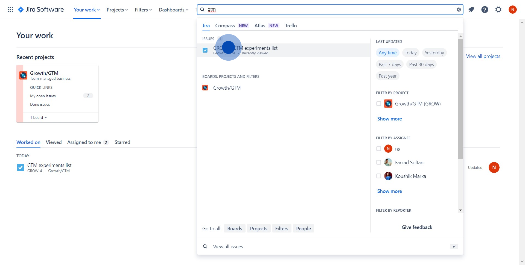Go to all Boards
Screen dimensions: 525x265
click(x=235, y=228)
